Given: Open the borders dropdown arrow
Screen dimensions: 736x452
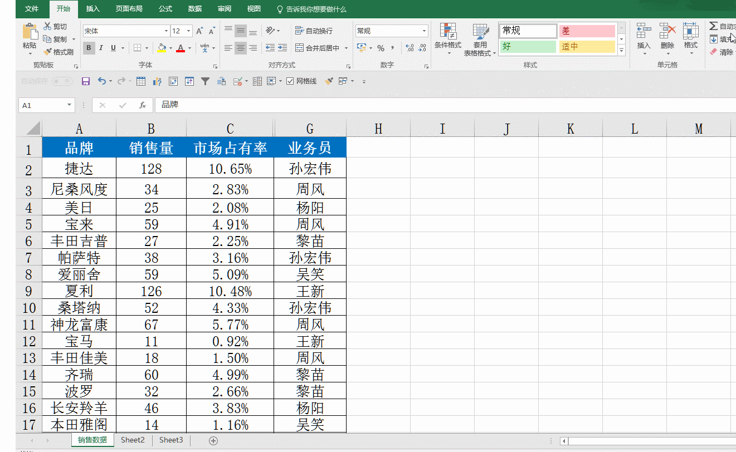Looking at the screenshot, I should 147,48.
